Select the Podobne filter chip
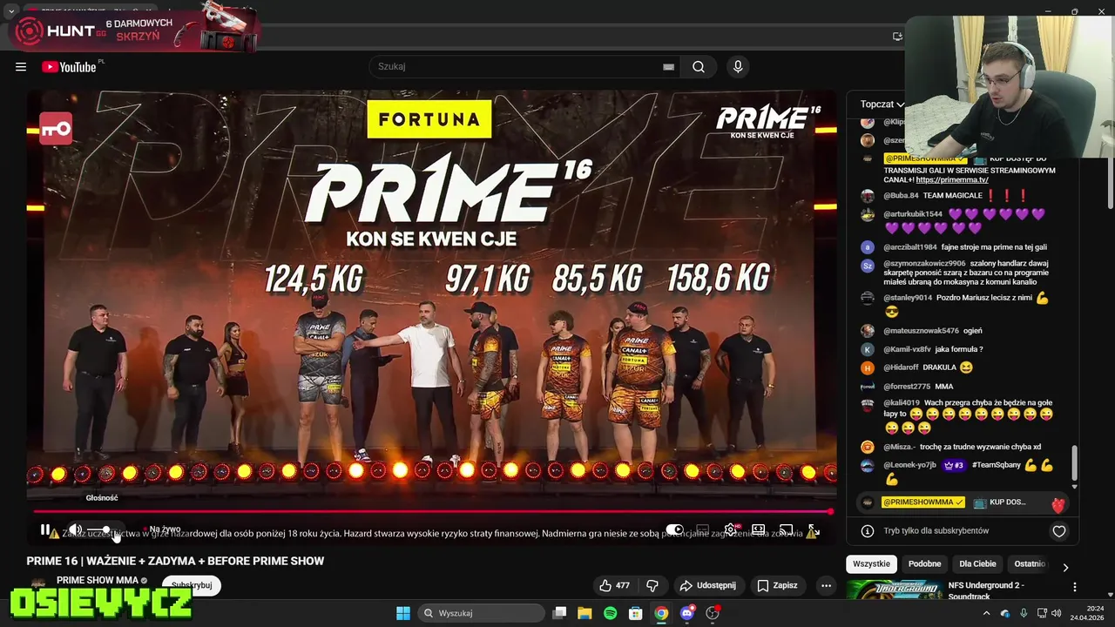 point(924,564)
